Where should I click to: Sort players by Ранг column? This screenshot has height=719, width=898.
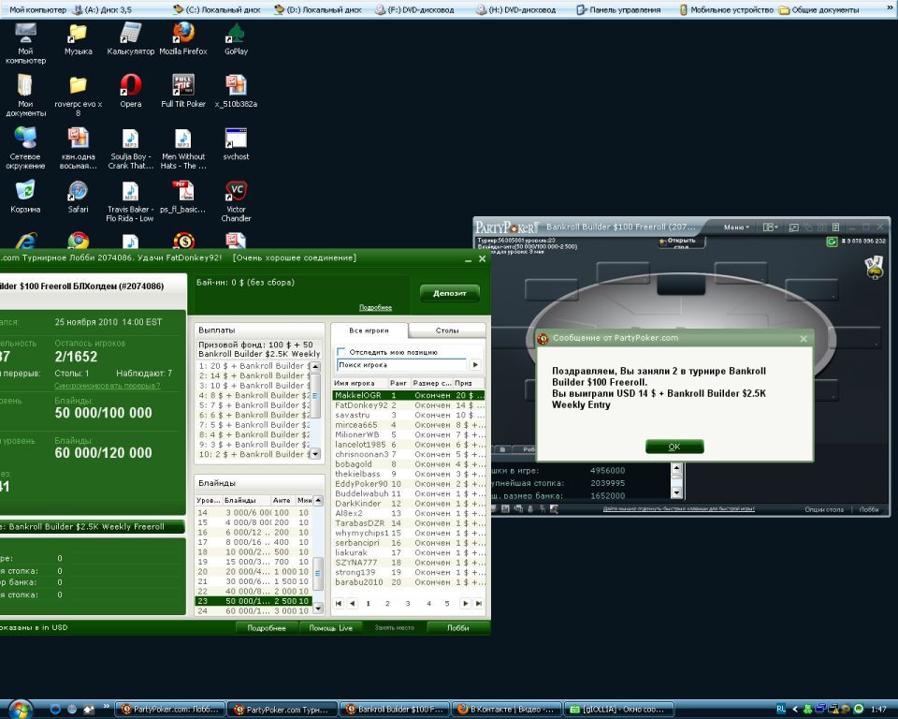tap(398, 382)
